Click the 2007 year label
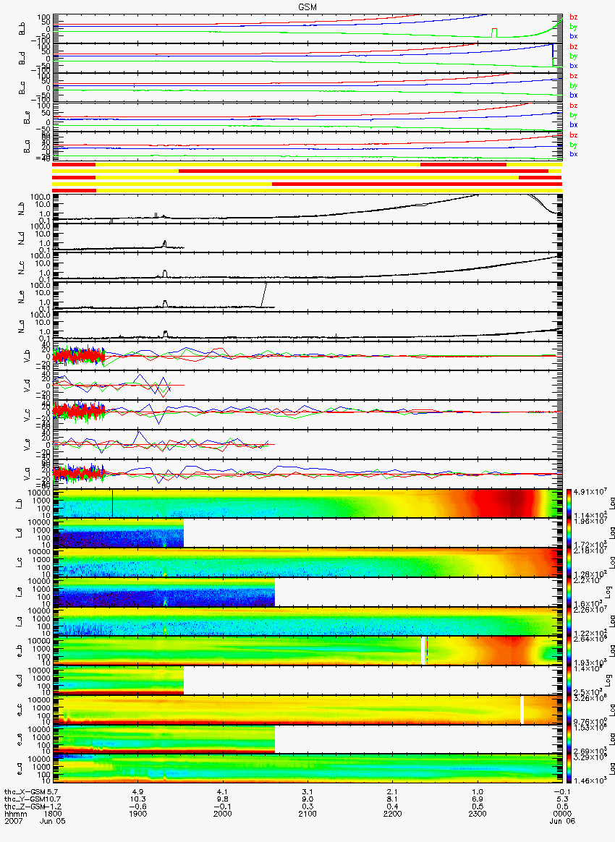 click(14, 821)
